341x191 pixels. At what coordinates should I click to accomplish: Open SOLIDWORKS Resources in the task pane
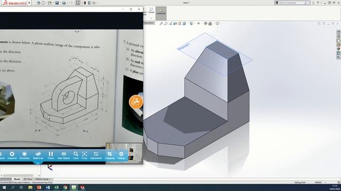[x=339, y=32]
